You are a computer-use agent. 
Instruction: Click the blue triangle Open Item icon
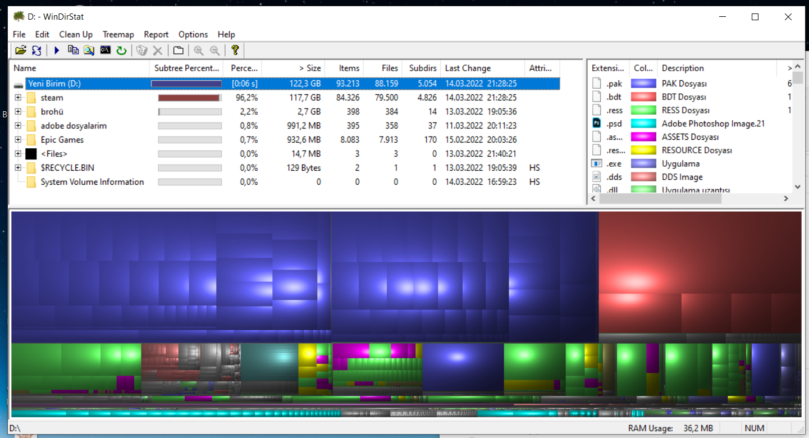(x=57, y=51)
